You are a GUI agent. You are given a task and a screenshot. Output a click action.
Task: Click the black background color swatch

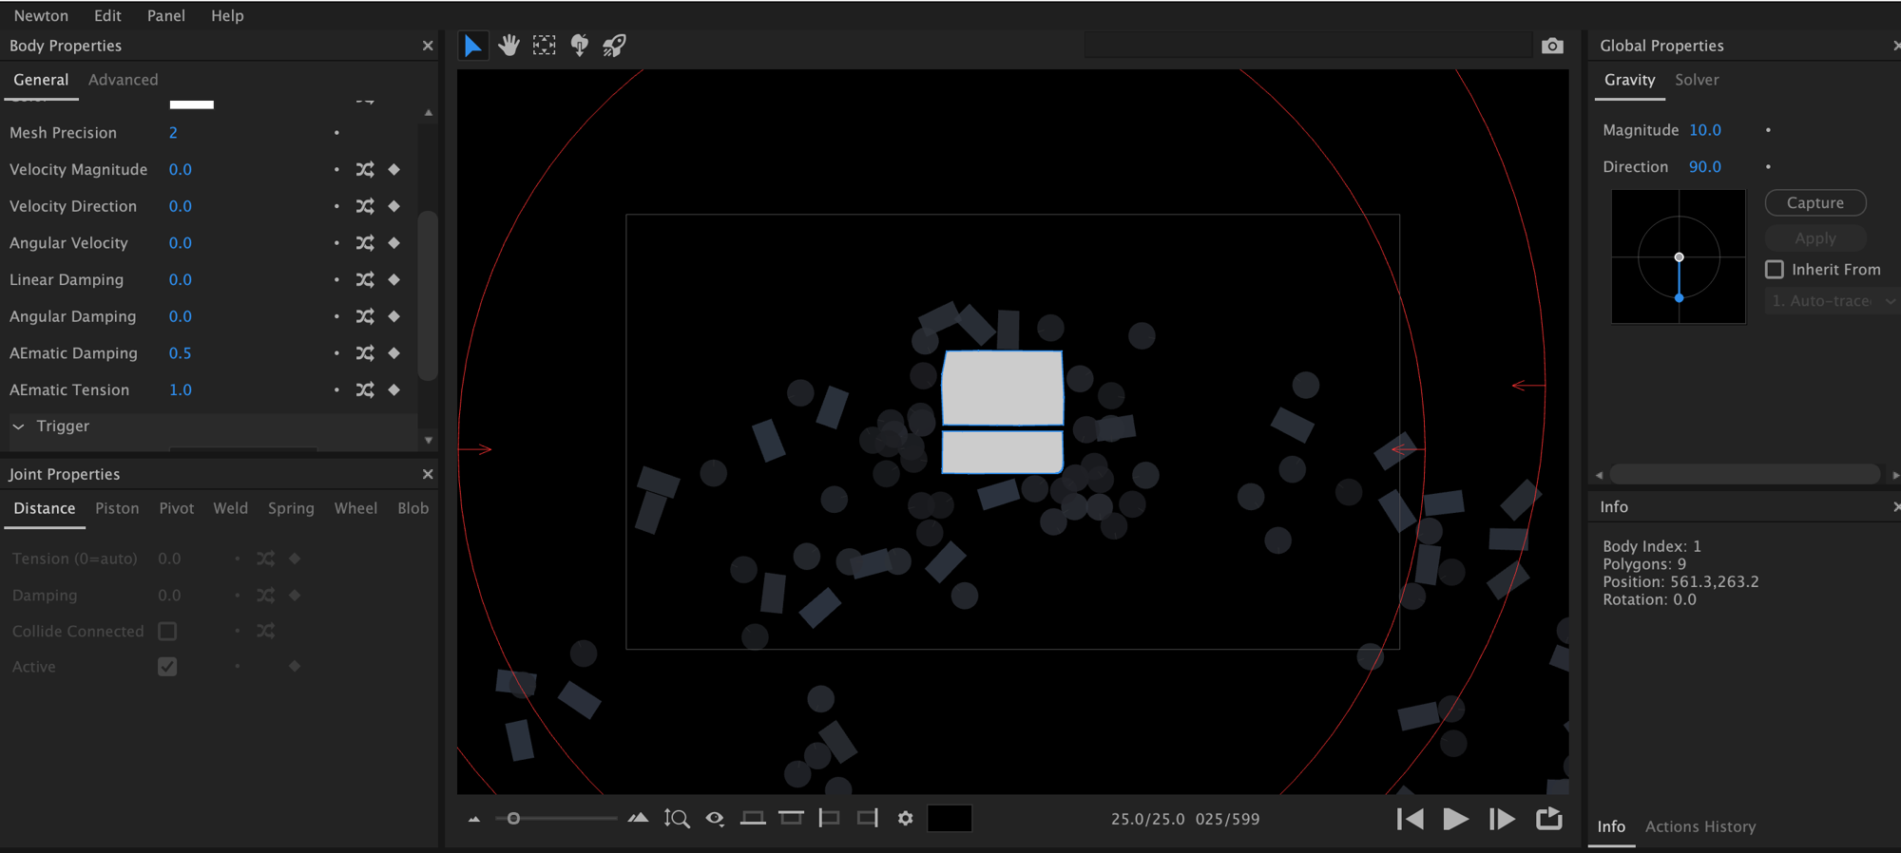pos(950,818)
